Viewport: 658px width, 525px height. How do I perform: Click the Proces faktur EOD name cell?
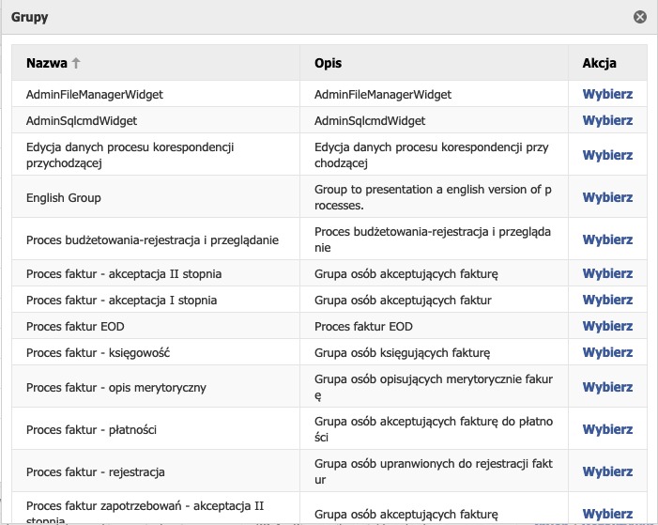(x=75, y=327)
